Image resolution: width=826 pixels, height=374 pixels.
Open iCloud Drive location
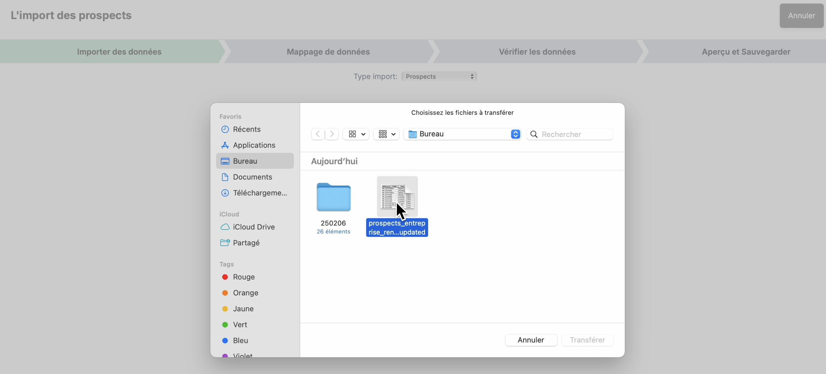tap(253, 227)
